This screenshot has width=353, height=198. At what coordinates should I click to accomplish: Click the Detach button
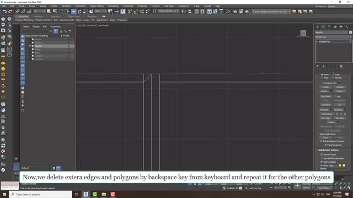click(x=340, y=91)
